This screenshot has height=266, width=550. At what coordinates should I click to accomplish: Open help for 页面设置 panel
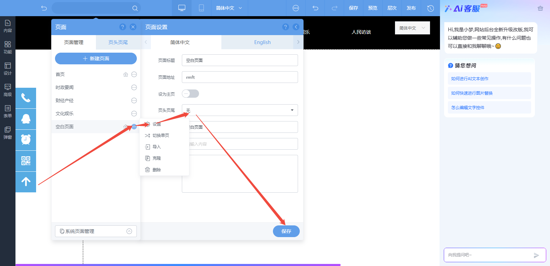click(x=285, y=27)
